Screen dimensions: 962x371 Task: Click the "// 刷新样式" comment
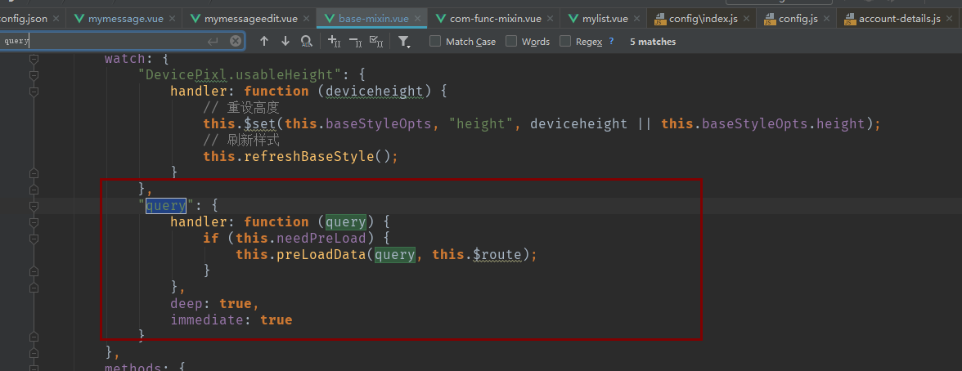coord(242,141)
